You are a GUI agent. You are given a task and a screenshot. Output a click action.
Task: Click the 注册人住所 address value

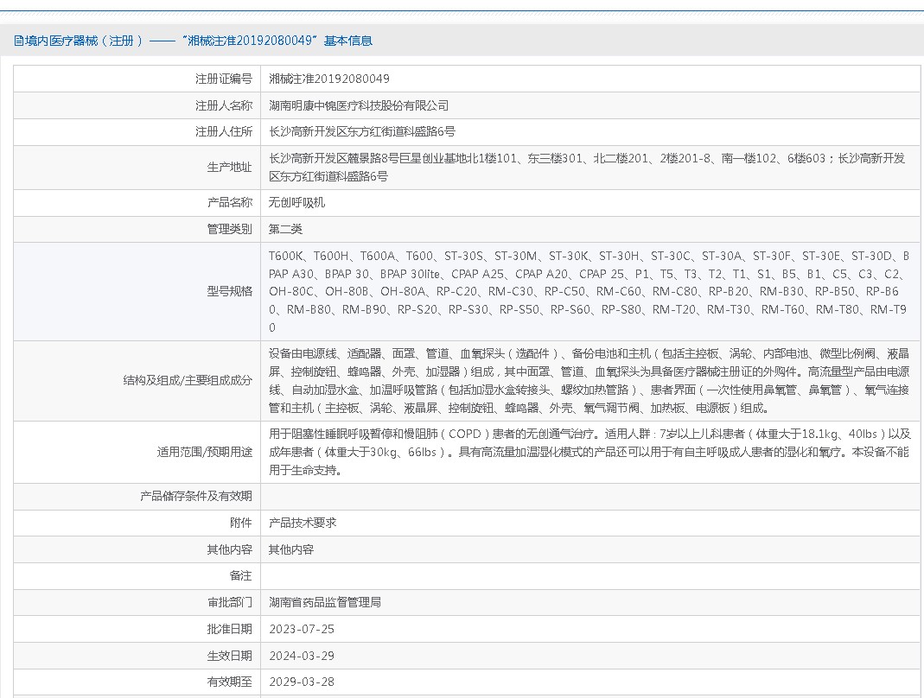point(362,132)
